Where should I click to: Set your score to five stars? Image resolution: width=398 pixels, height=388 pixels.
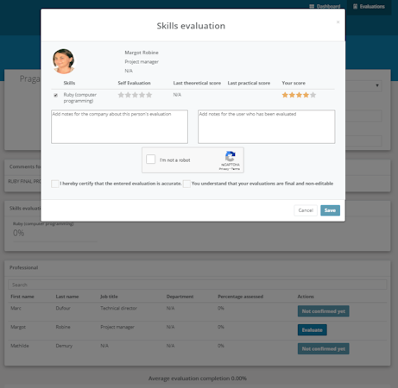tap(313, 95)
